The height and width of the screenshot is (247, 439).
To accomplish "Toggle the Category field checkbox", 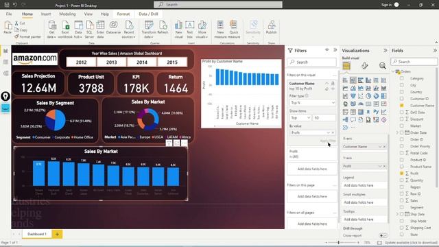I will [x=402, y=78].
